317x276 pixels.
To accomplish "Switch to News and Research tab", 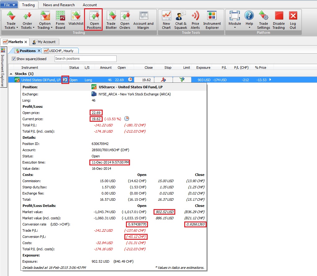I will 59,5.
